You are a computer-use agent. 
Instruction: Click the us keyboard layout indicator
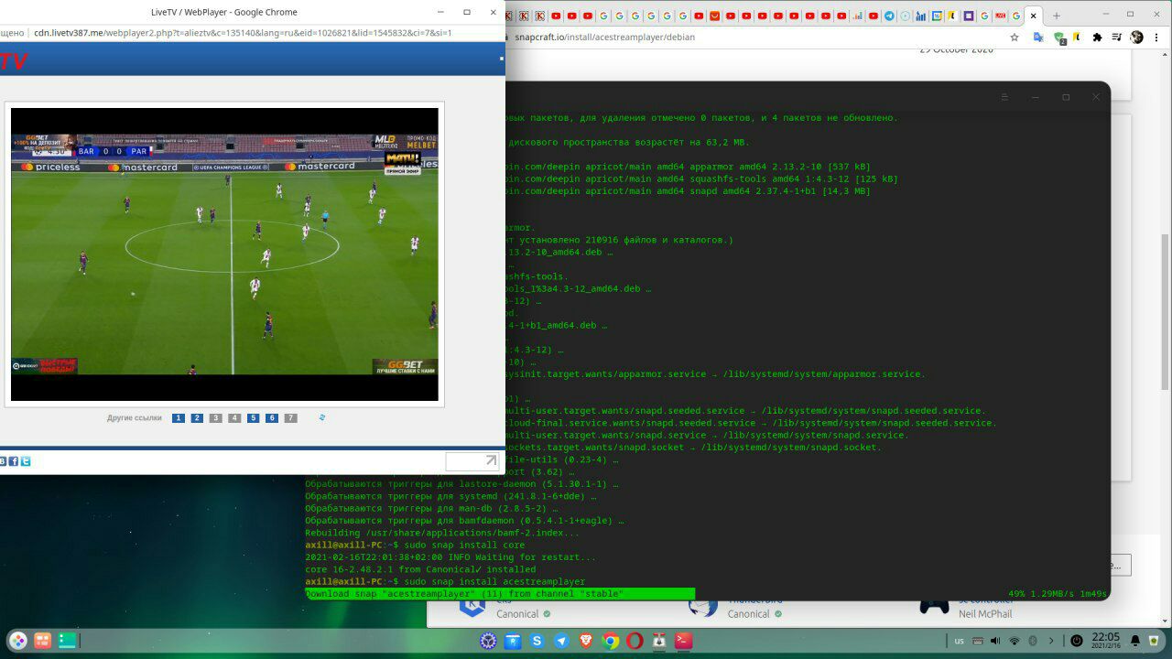[959, 641]
